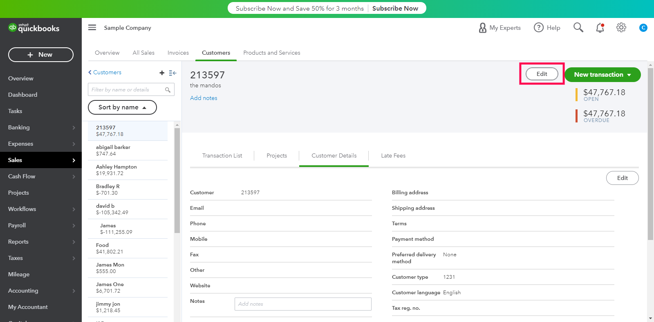Select customer Food
Viewport: 654px width, 322px height.
tap(128, 249)
